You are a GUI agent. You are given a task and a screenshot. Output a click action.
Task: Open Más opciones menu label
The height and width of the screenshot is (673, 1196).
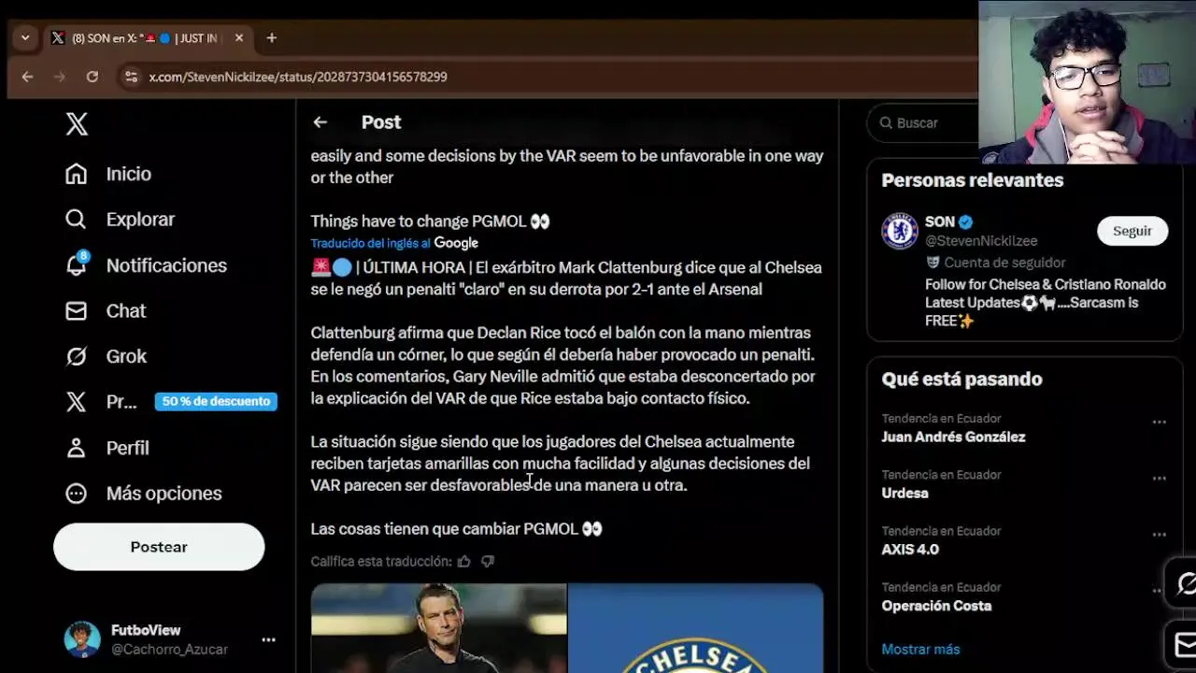(x=164, y=494)
